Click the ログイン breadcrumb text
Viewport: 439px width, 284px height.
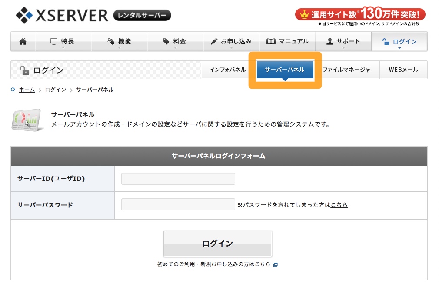(x=56, y=90)
